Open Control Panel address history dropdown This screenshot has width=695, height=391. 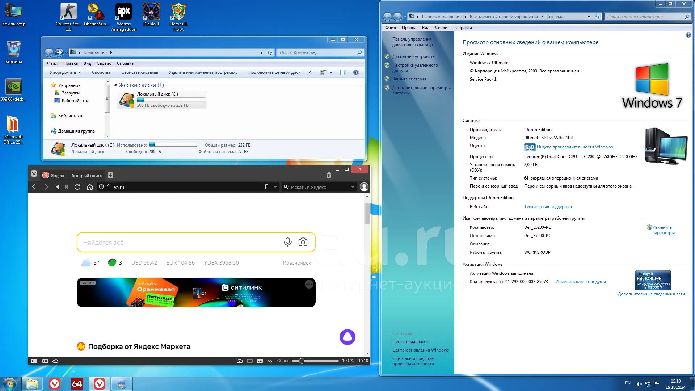[x=589, y=17]
